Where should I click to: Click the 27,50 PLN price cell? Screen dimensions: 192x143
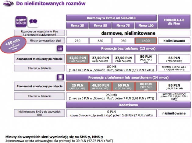100,59
